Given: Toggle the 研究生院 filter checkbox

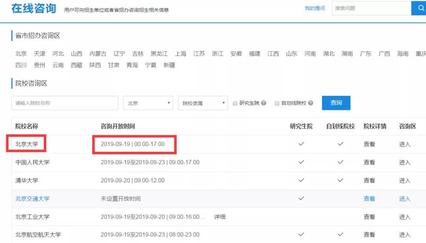Looking at the screenshot, I should (x=235, y=103).
